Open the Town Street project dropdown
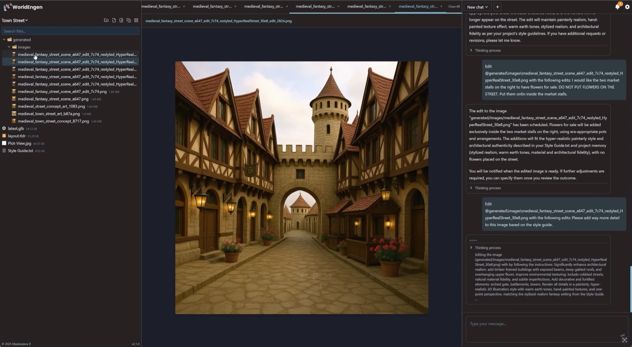 coord(15,20)
